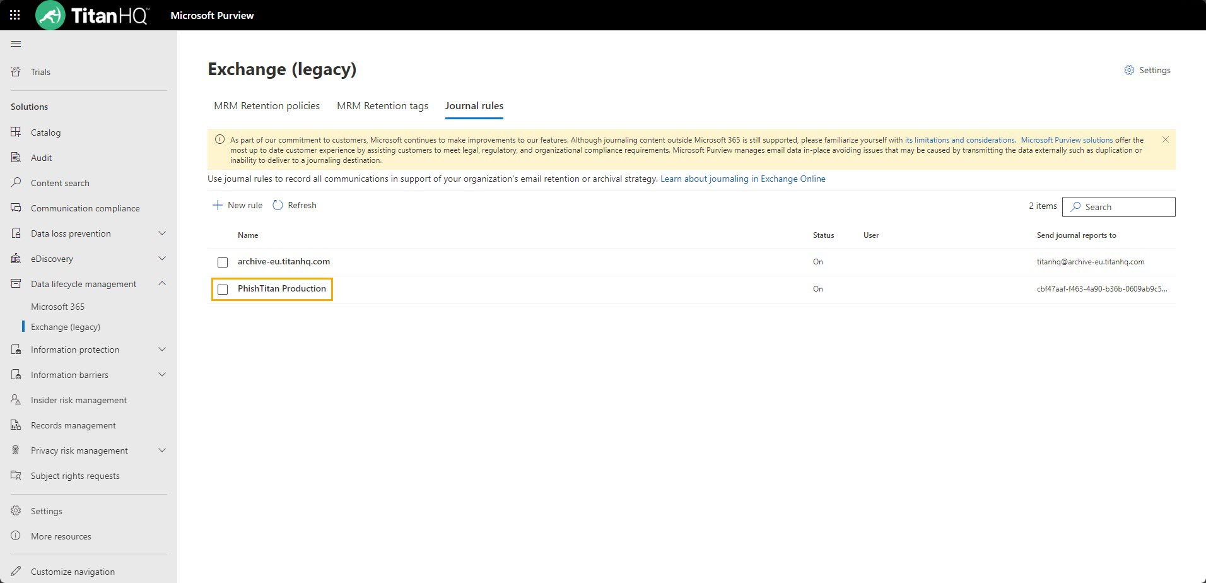Click the Catalog icon
Image resolution: width=1206 pixels, height=583 pixels.
pos(16,132)
